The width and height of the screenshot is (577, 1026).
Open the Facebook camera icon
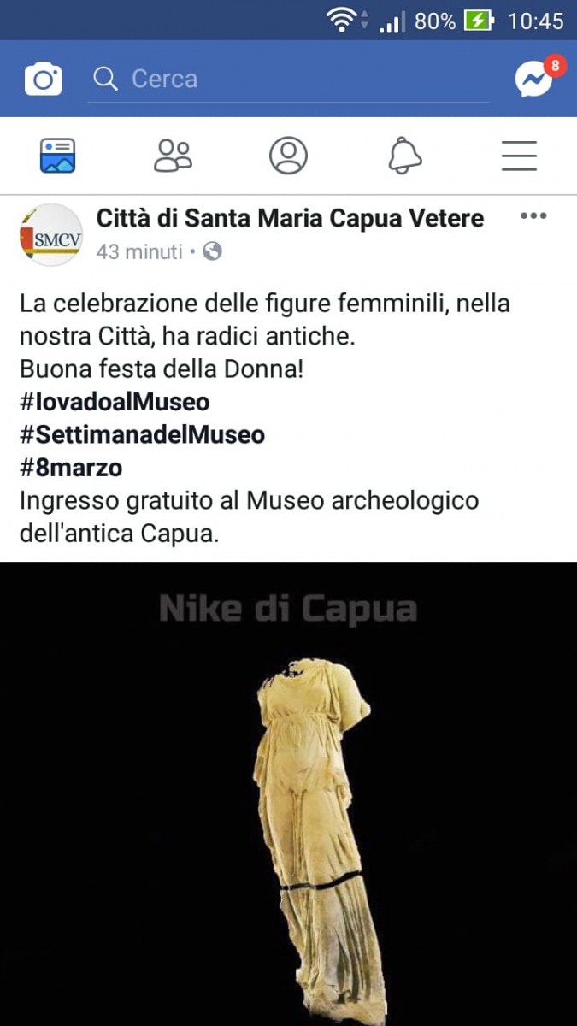[x=43, y=80]
